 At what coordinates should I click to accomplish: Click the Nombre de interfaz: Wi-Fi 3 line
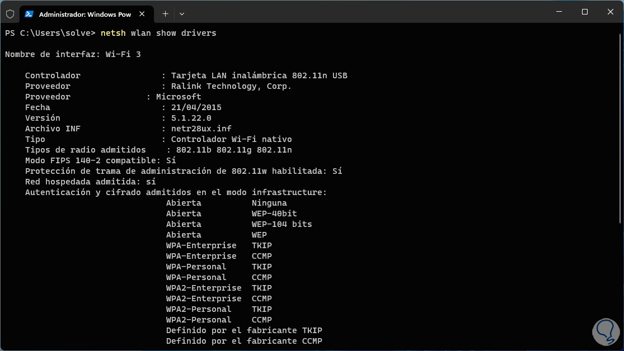click(73, 54)
